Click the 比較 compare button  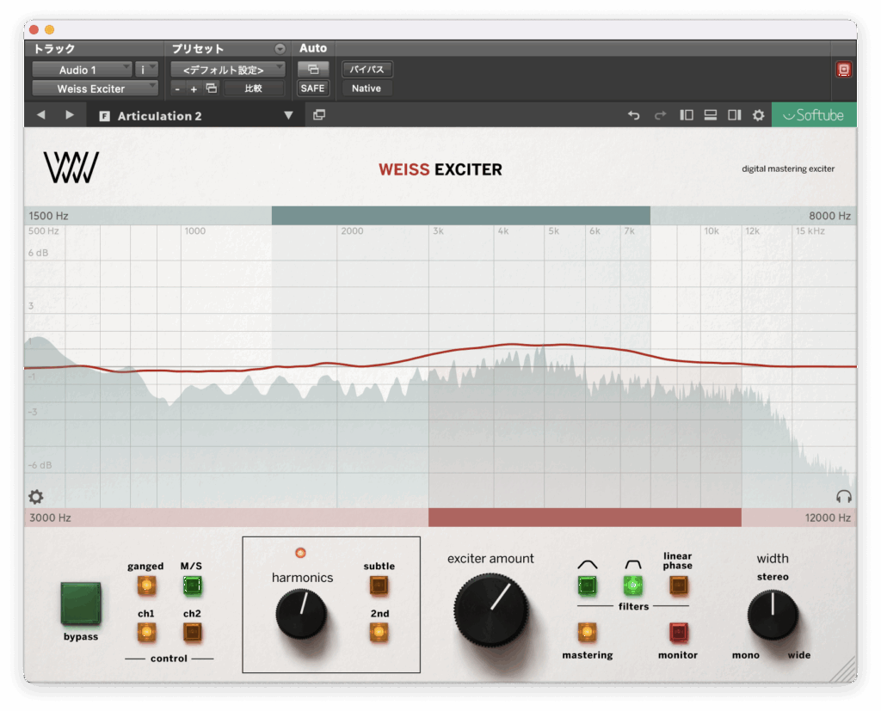click(254, 89)
